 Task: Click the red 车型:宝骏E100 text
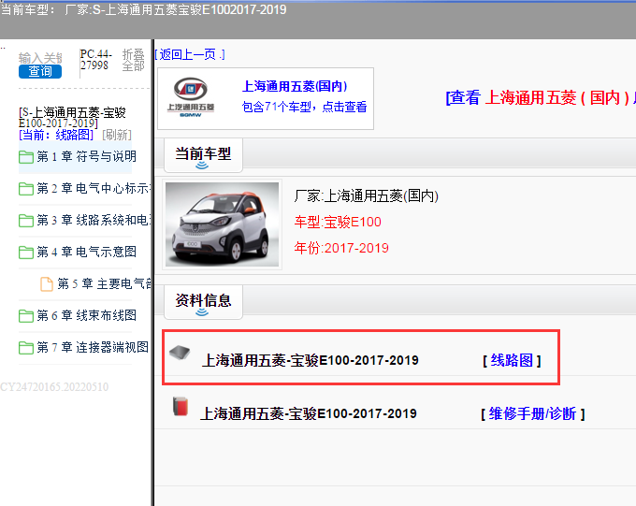338,222
